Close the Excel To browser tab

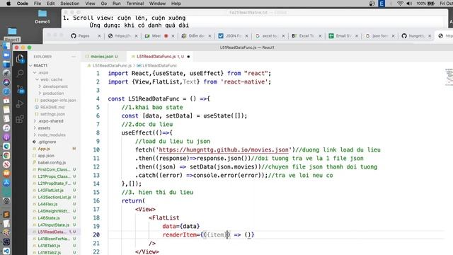[x=320, y=36]
